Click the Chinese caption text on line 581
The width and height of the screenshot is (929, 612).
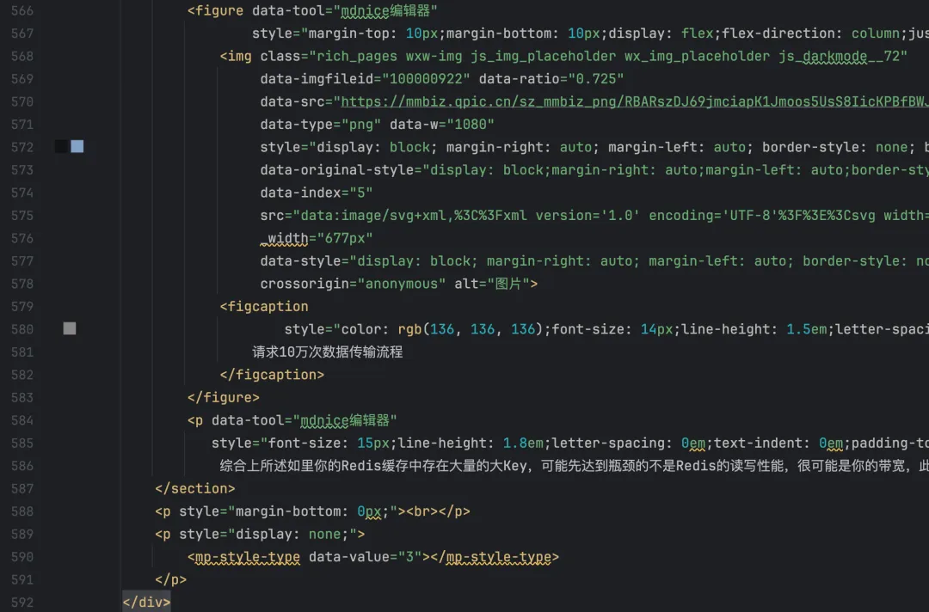[327, 352]
